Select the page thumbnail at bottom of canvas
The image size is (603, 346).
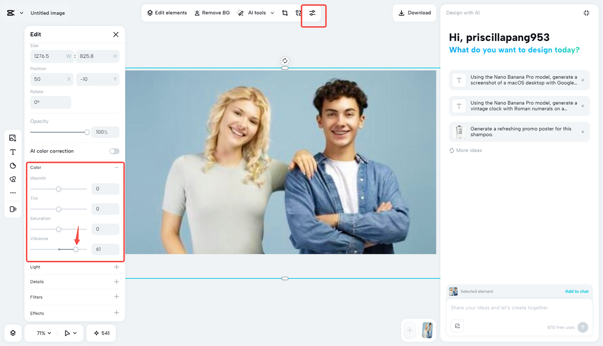coord(427,330)
